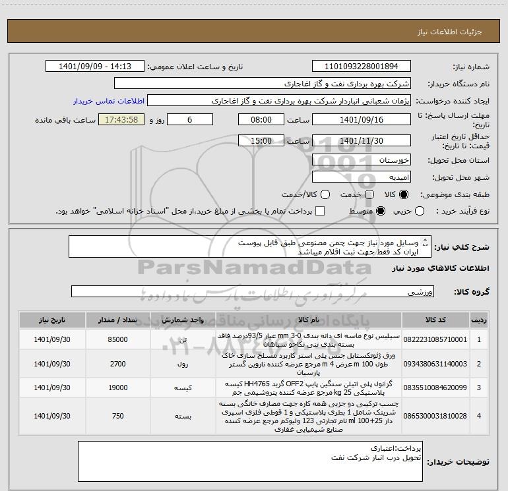Click need date 1401/09/30 in row 1

coord(52,339)
